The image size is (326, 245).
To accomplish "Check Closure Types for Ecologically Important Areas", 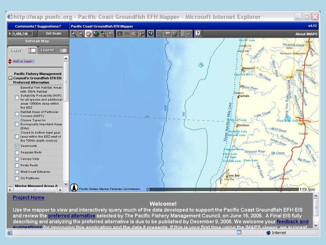I will click(x=17, y=124).
